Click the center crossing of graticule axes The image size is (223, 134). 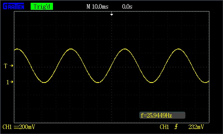(111, 67)
